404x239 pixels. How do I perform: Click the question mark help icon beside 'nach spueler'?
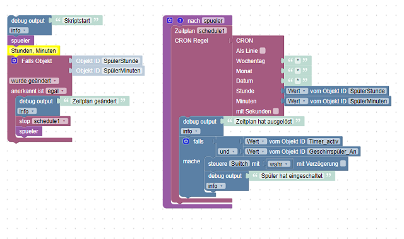click(180, 20)
